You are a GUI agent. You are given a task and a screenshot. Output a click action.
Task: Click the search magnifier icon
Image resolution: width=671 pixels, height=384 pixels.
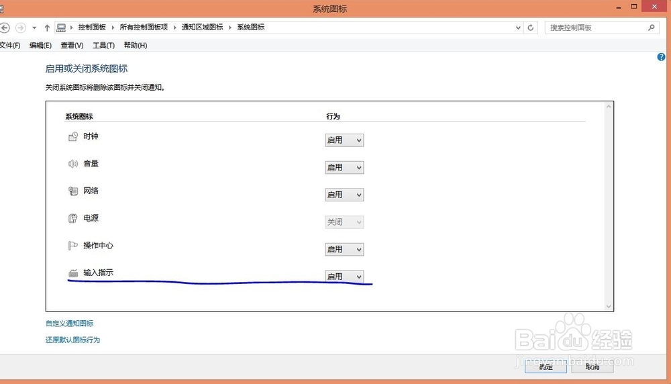(652, 28)
